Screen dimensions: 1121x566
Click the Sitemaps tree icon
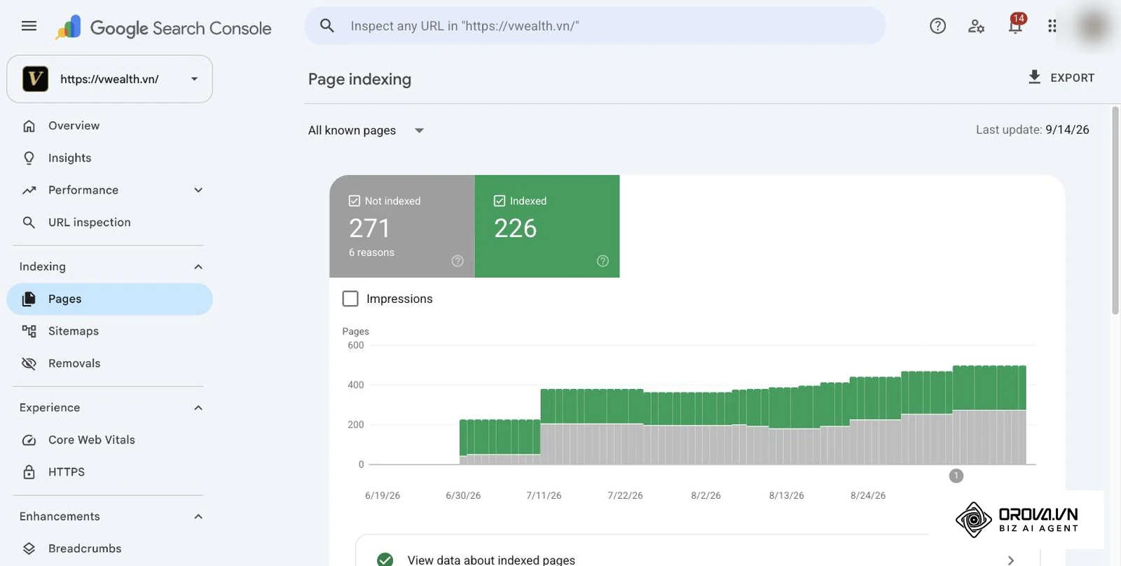coord(29,331)
